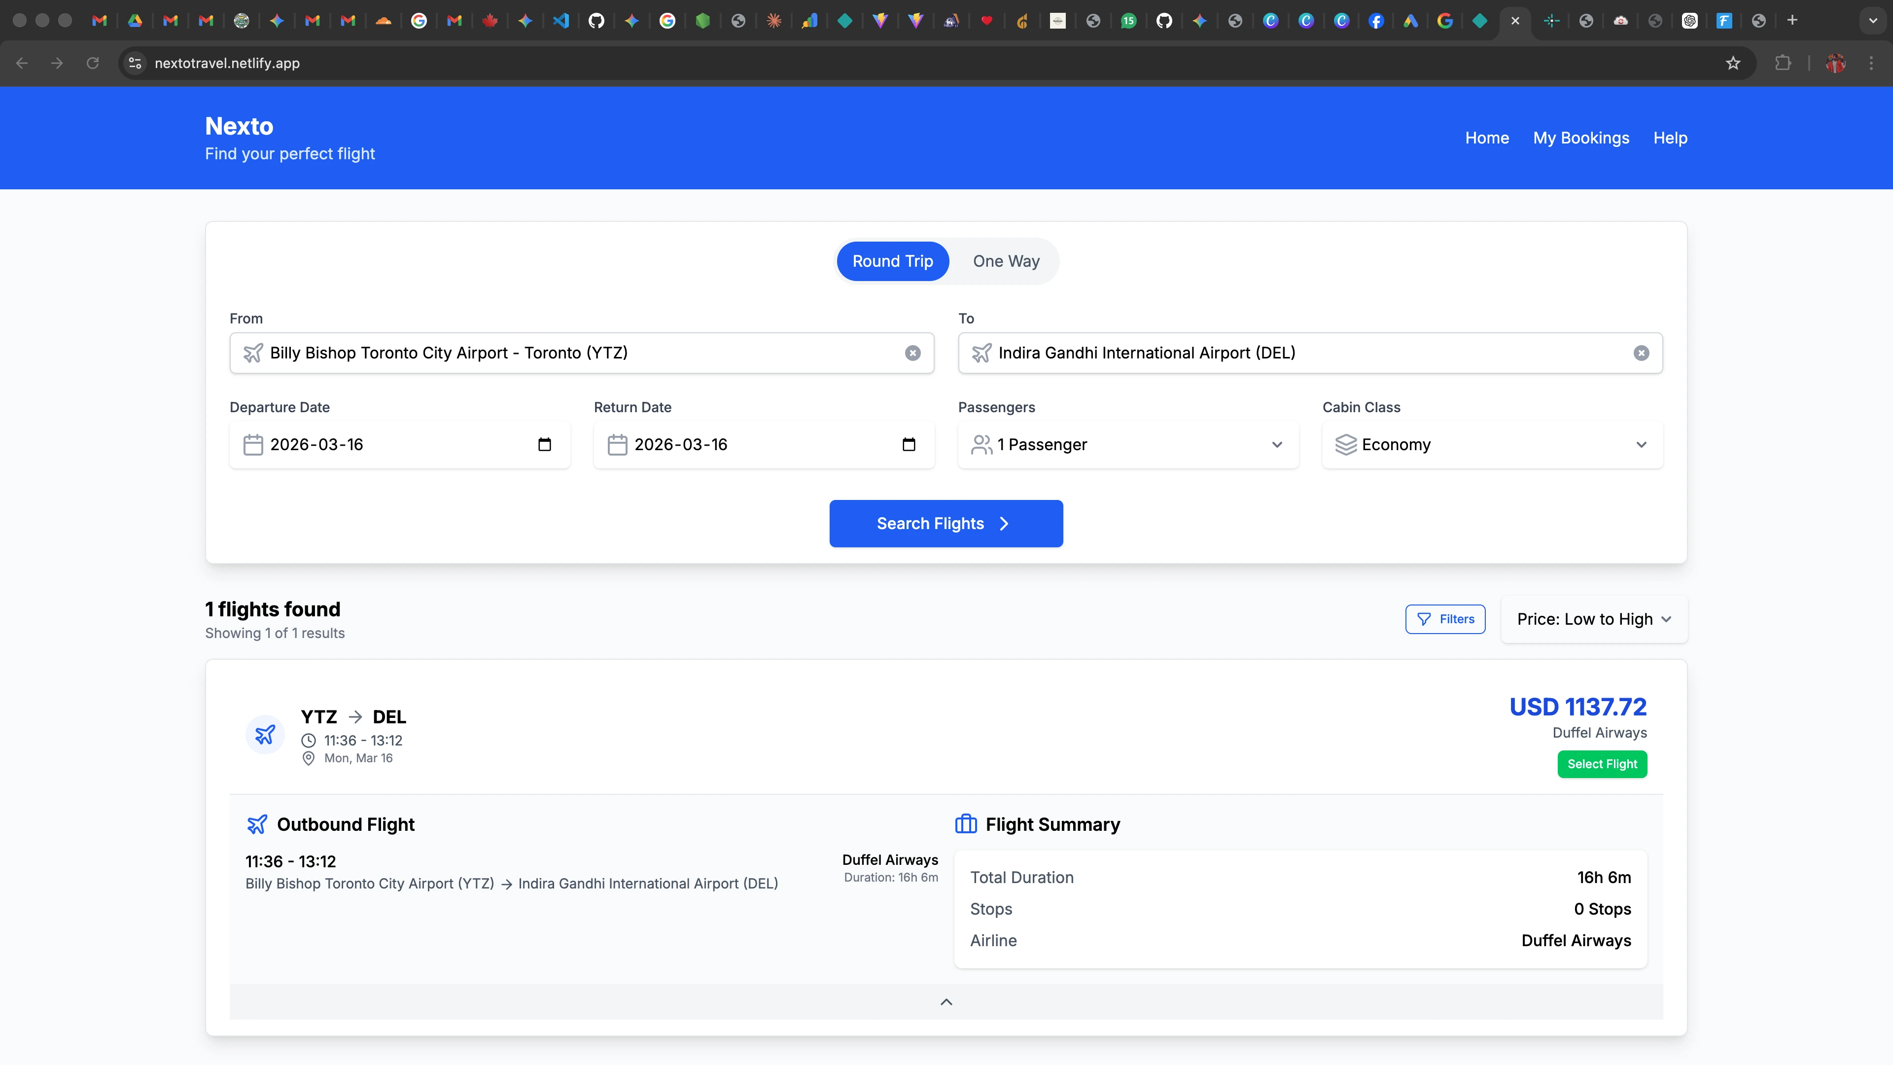Open the Departure Date calendar picker
Screen dimensions: 1893x1065
point(545,445)
